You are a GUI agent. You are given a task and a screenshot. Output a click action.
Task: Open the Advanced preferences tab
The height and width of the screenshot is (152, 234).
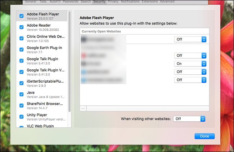(167, 2)
